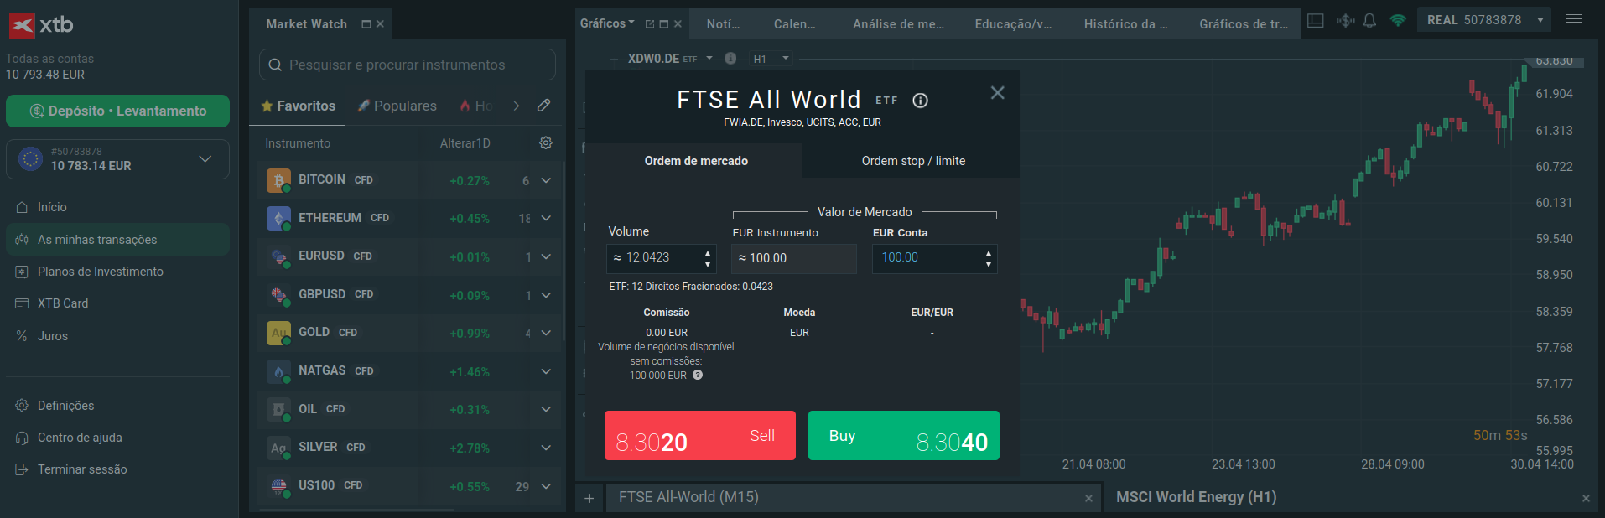The height and width of the screenshot is (518, 1605).
Task: Switch to Ordem de mercado tab
Action: (x=694, y=161)
